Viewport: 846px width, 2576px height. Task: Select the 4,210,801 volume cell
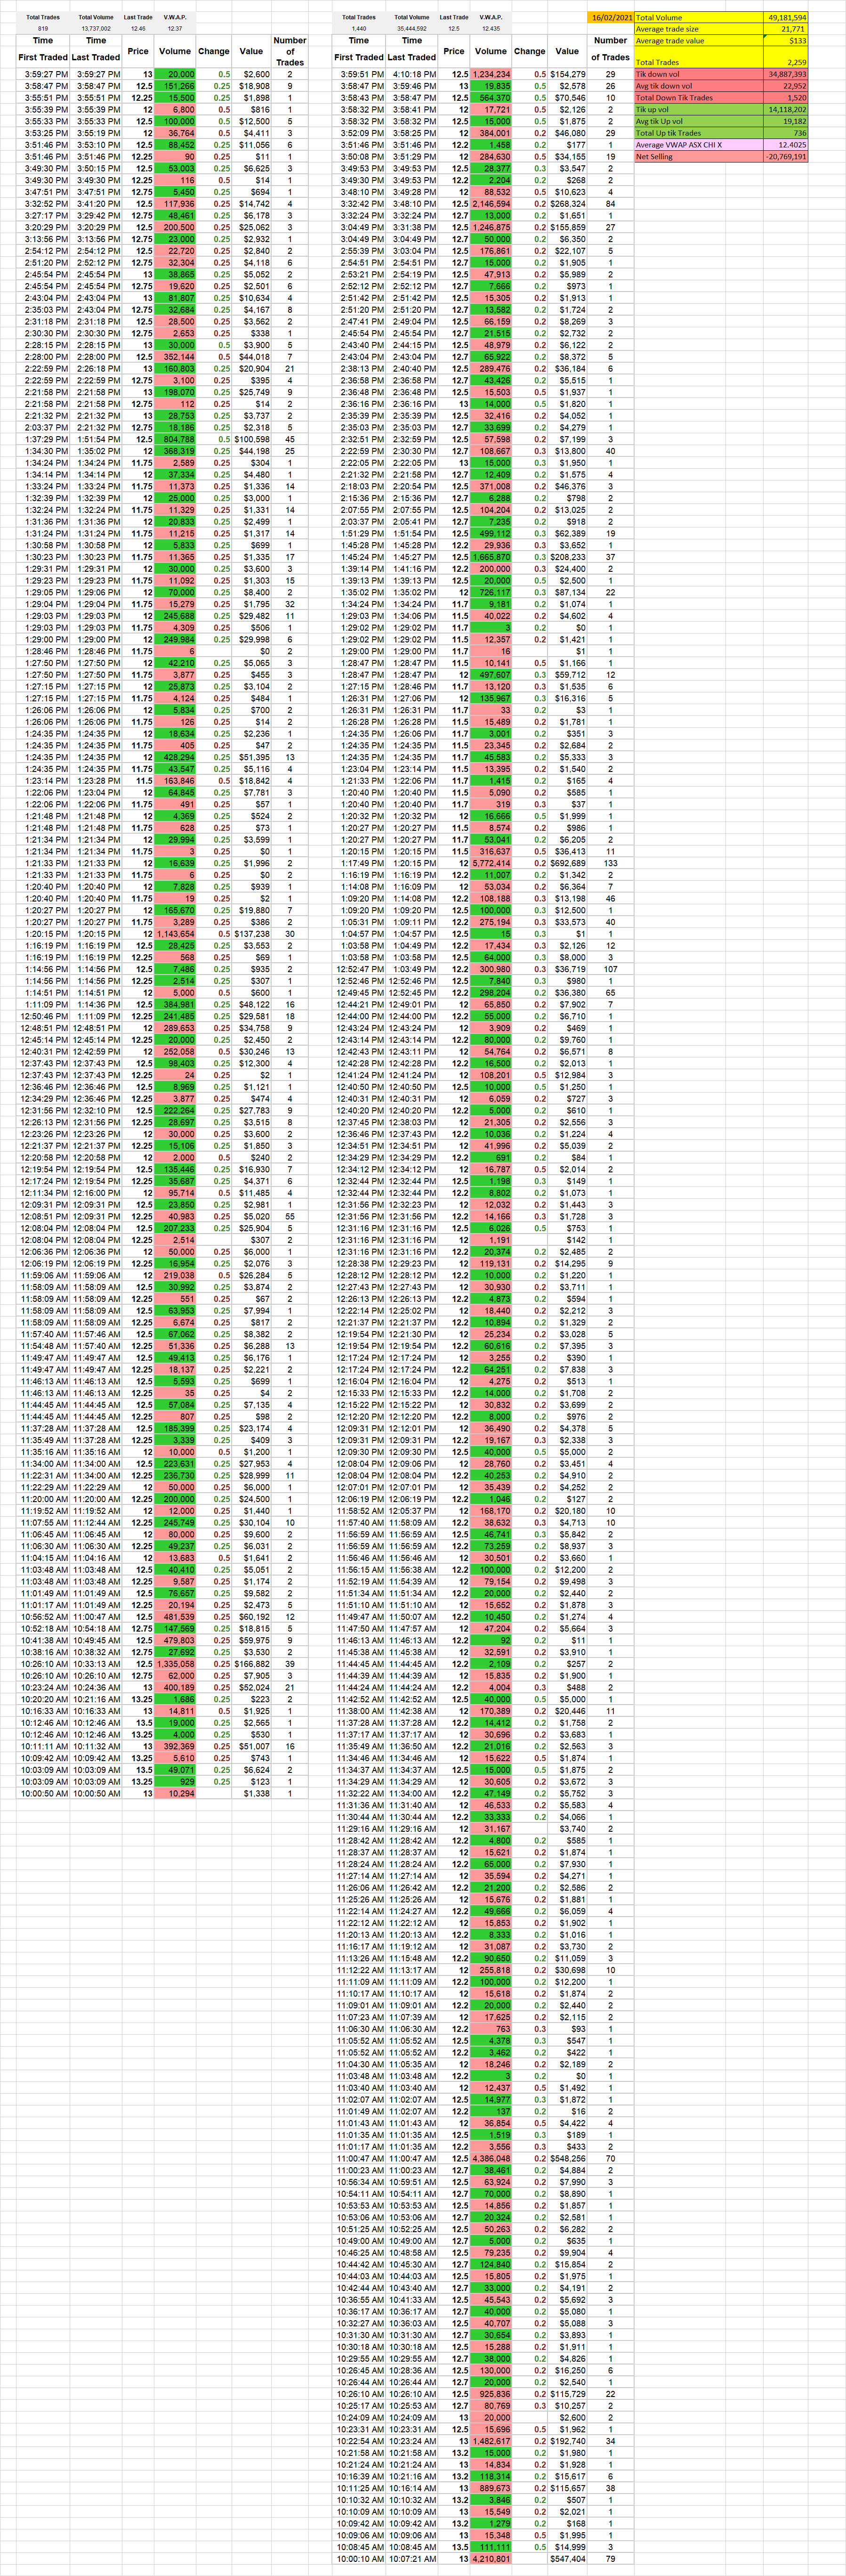click(491, 2559)
